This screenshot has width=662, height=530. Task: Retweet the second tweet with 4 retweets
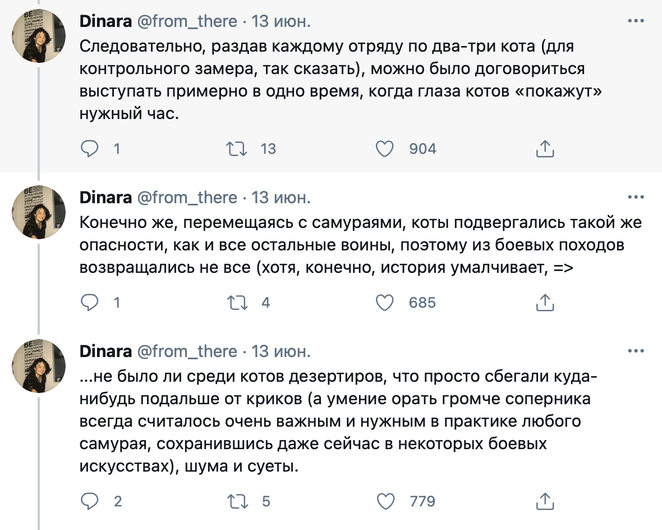237,303
